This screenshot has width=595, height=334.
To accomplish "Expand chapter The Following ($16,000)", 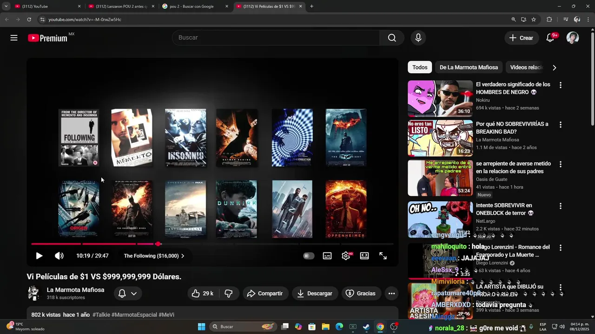I will [x=154, y=256].
